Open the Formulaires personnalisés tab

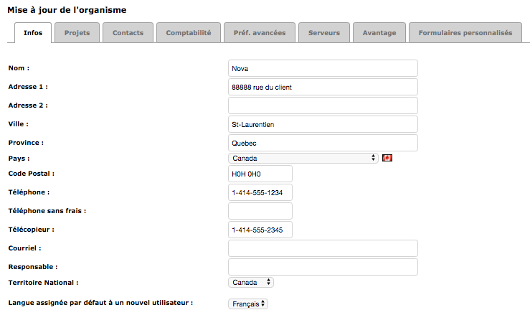465,33
